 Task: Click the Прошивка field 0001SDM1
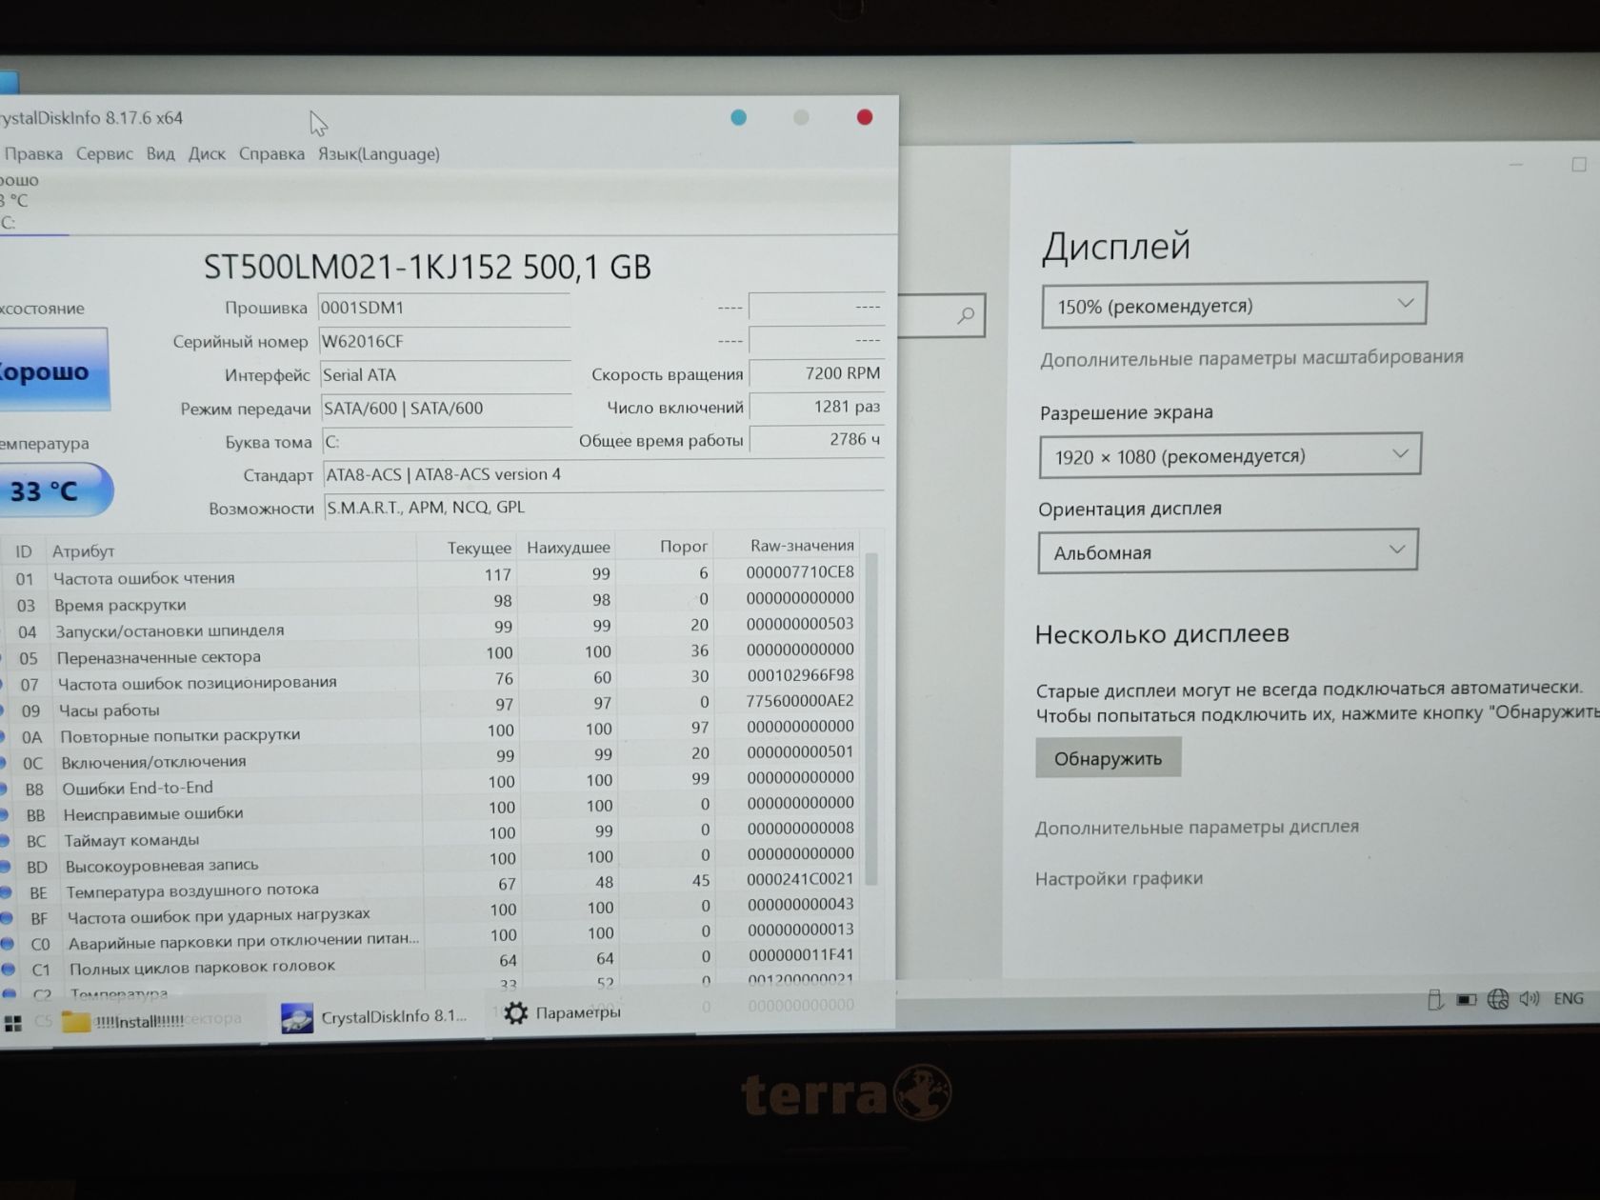pyautogui.click(x=444, y=308)
